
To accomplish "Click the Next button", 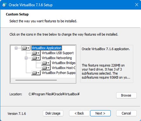I will coord(100,113).
